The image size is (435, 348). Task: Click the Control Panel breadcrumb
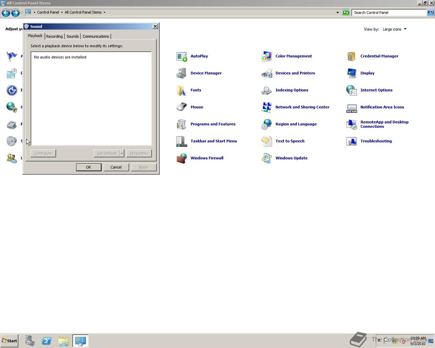48,12
